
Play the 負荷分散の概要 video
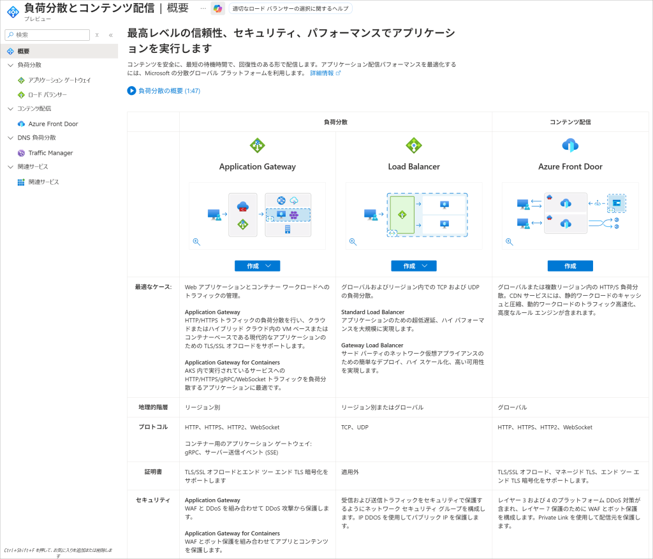(131, 91)
